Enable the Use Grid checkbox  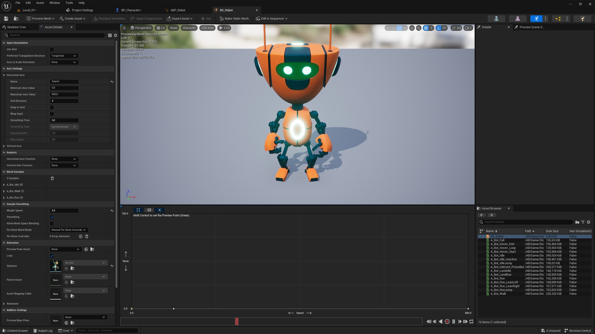pyautogui.click(x=52, y=49)
